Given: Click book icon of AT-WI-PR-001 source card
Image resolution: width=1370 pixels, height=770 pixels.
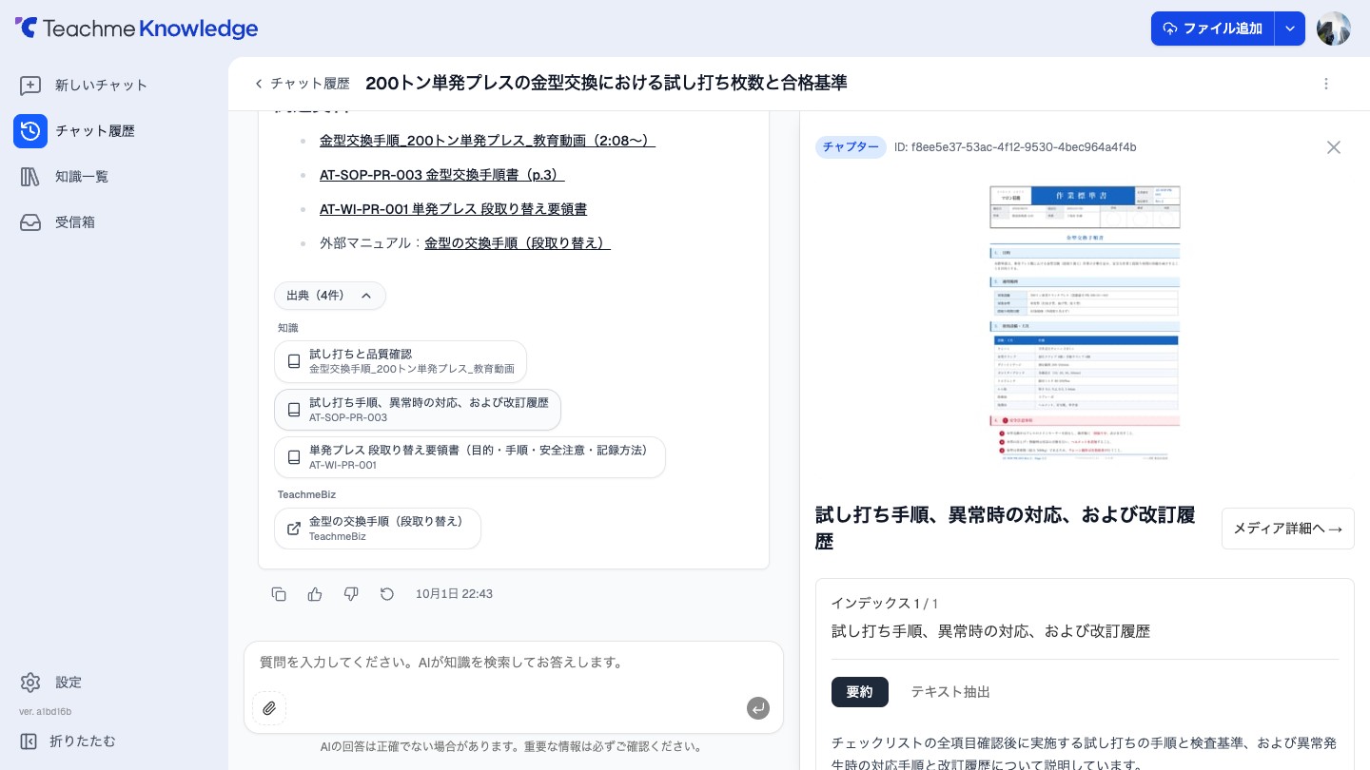Looking at the screenshot, I should coord(294,457).
